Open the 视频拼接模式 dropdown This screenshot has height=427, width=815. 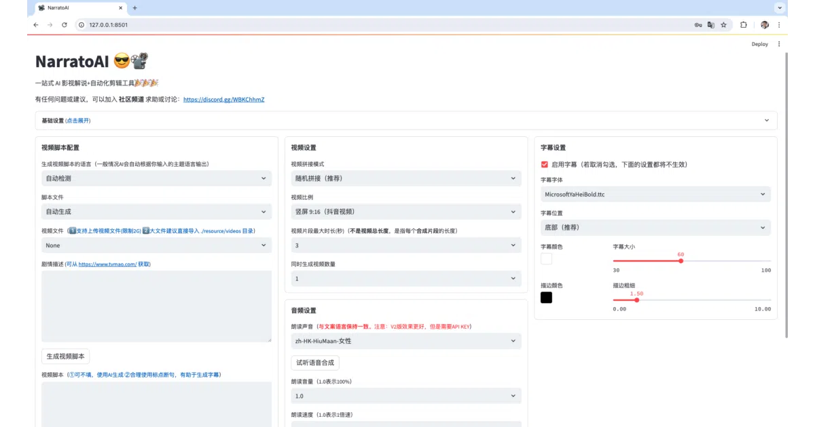click(x=406, y=178)
